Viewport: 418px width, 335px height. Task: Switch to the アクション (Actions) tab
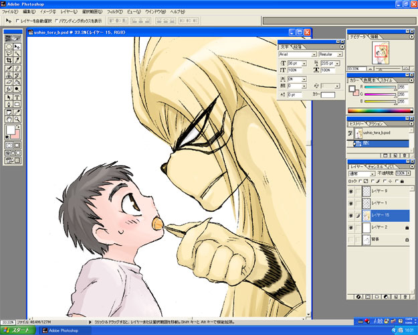(x=377, y=124)
